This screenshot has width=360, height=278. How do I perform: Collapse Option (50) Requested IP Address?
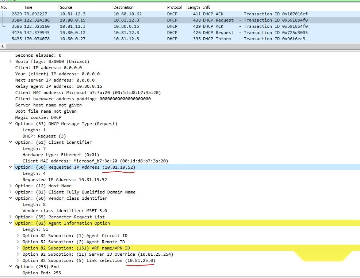click(10, 167)
